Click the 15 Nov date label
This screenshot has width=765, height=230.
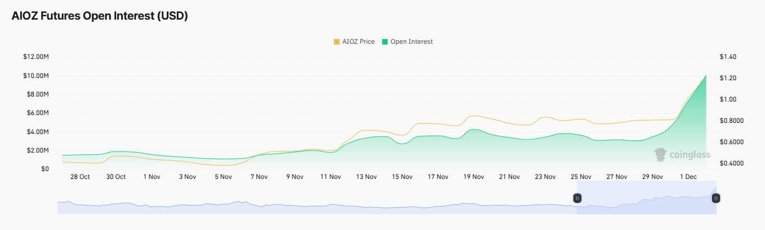coord(402,177)
